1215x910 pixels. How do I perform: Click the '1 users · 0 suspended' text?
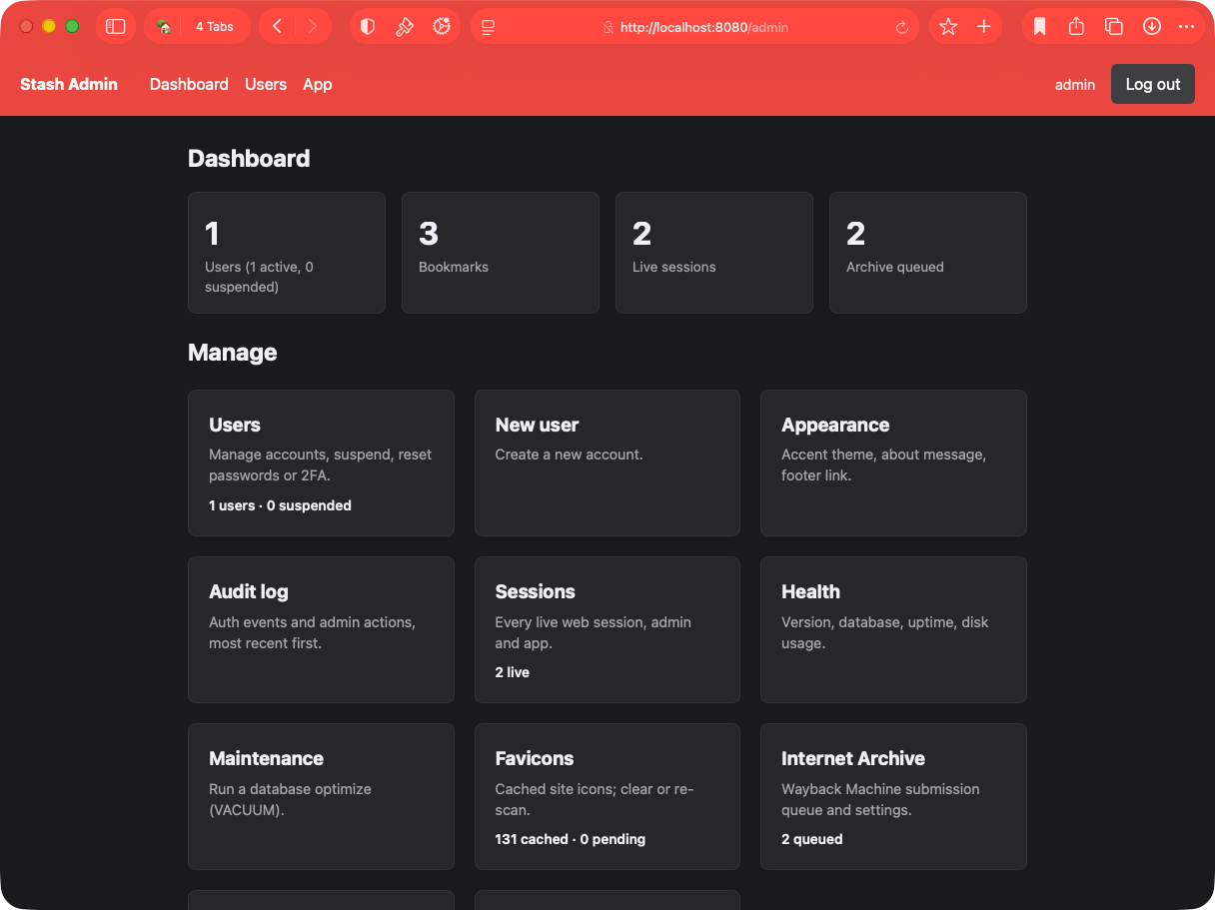(x=280, y=505)
